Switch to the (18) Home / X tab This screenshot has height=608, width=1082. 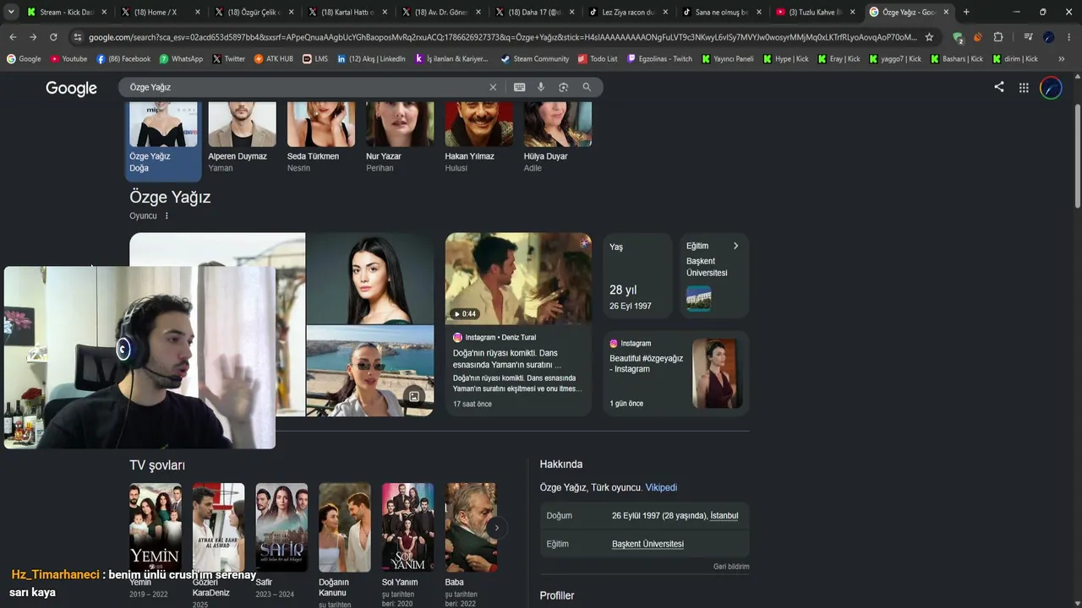[161, 12]
